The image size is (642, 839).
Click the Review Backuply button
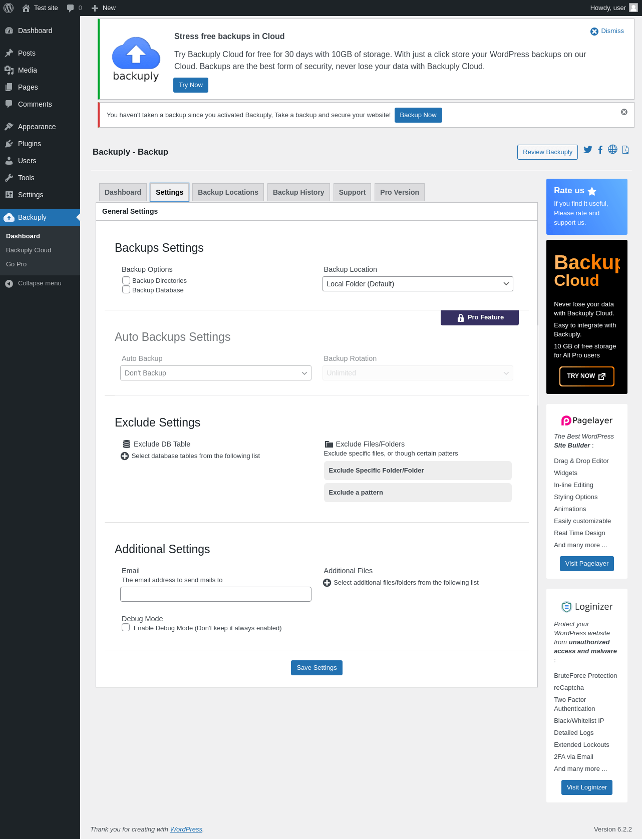547,152
